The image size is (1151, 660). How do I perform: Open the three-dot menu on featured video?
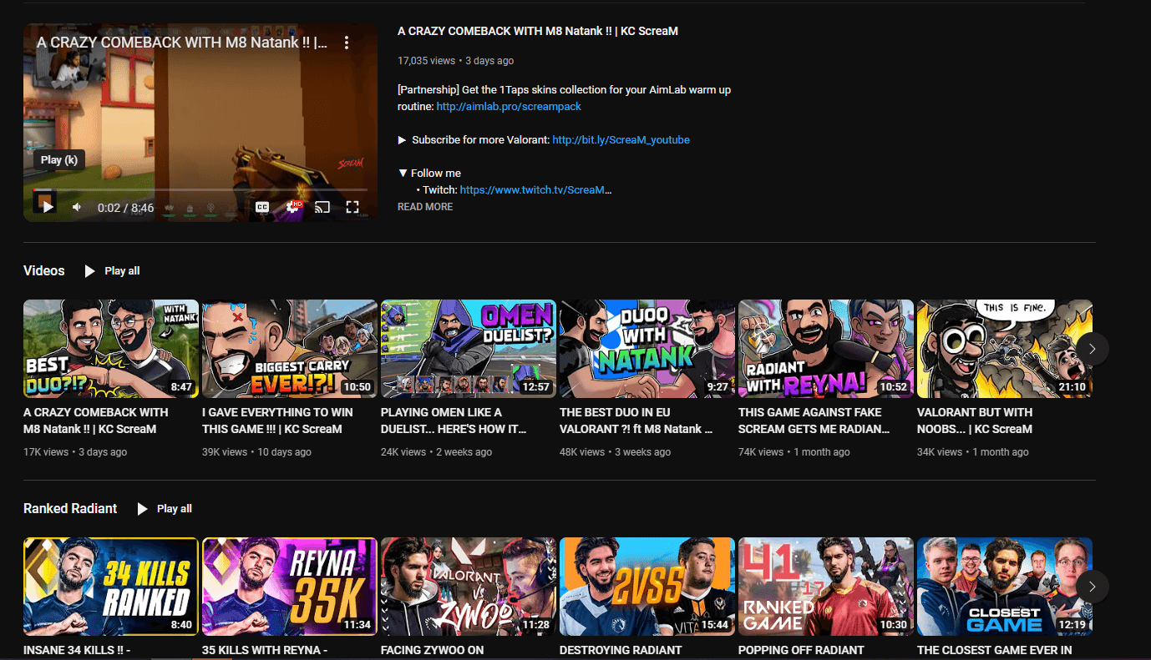[x=347, y=43]
